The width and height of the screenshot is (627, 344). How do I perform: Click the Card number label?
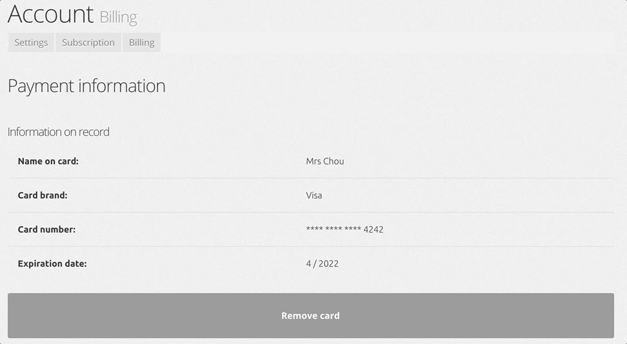(x=46, y=229)
